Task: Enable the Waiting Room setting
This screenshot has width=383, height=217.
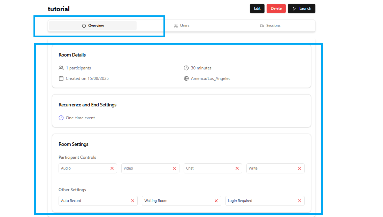Action: [216, 201]
